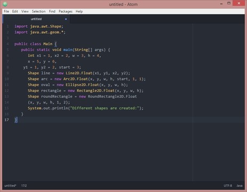Select the untitled editor tab

point(36,19)
